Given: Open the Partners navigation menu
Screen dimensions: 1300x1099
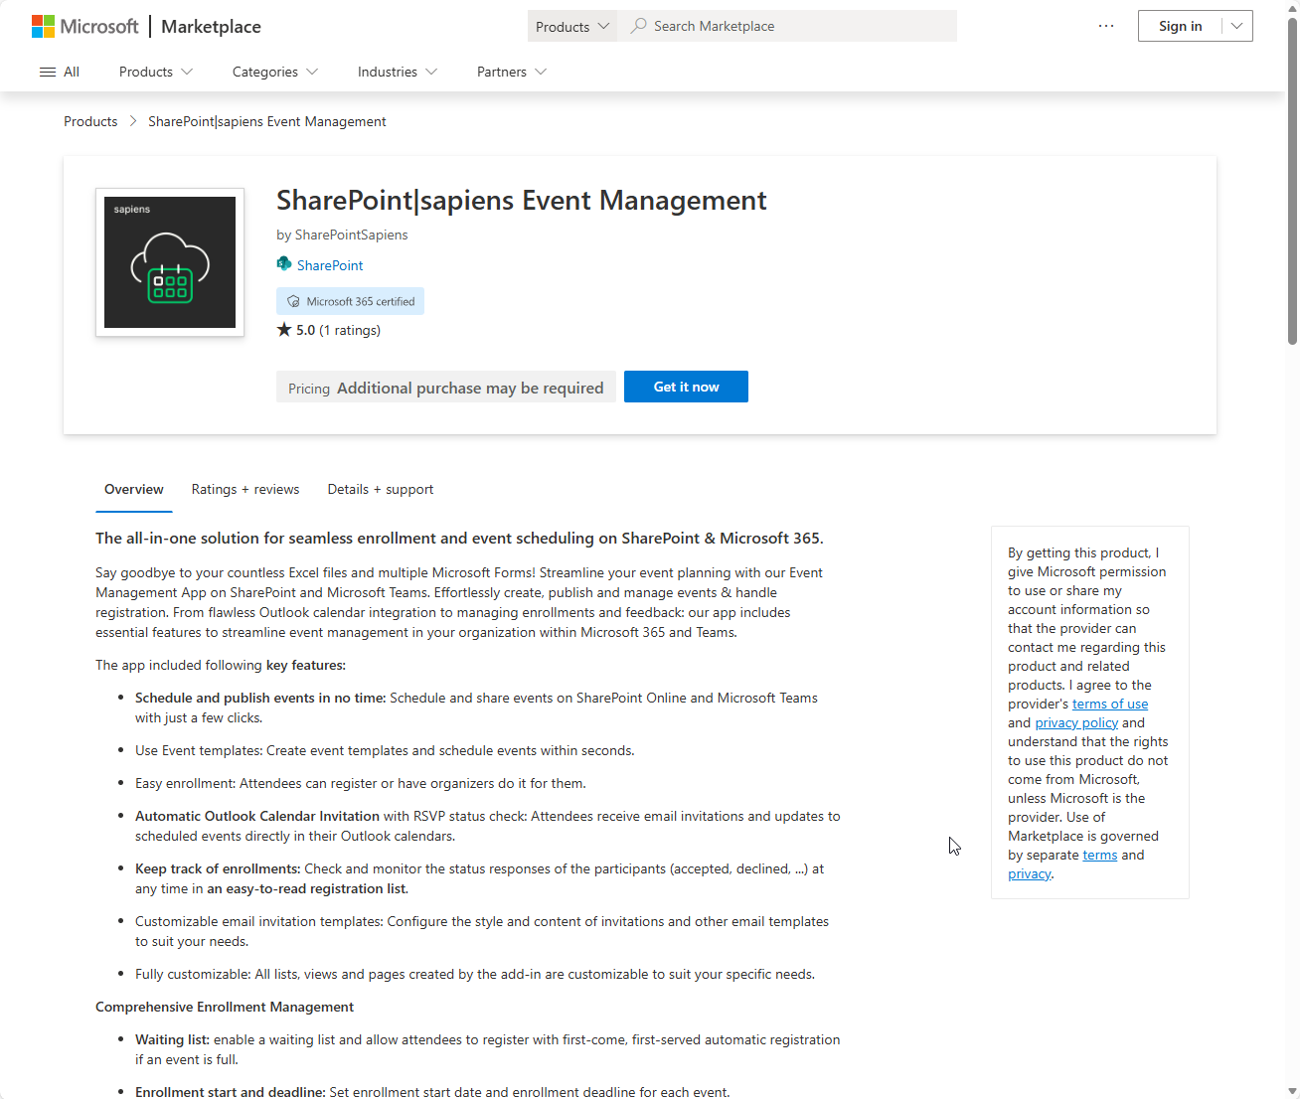Looking at the screenshot, I should 511,72.
